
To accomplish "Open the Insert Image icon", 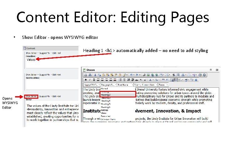I will point(148,75).
